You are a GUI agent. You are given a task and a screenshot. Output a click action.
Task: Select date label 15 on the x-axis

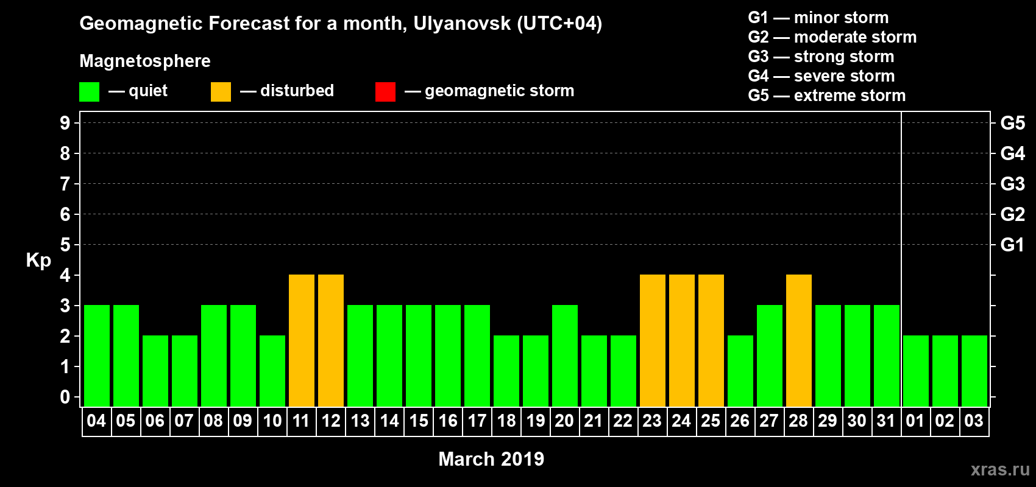click(x=419, y=421)
